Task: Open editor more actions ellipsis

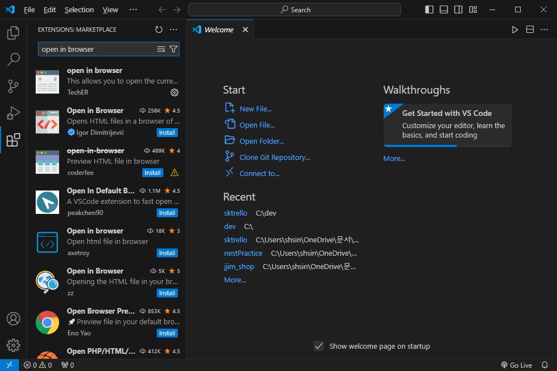Action: tap(544, 30)
